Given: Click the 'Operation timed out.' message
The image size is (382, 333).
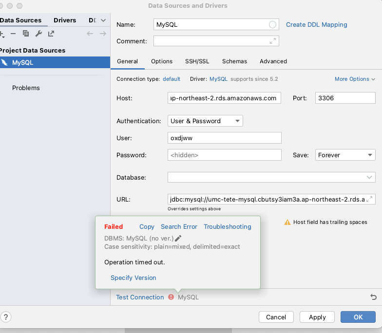Looking at the screenshot, I should click(134, 262).
